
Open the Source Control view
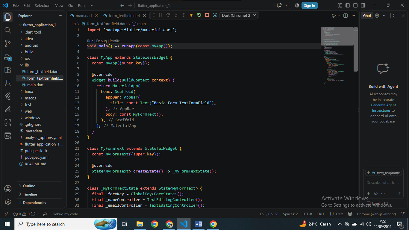[8, 43]
